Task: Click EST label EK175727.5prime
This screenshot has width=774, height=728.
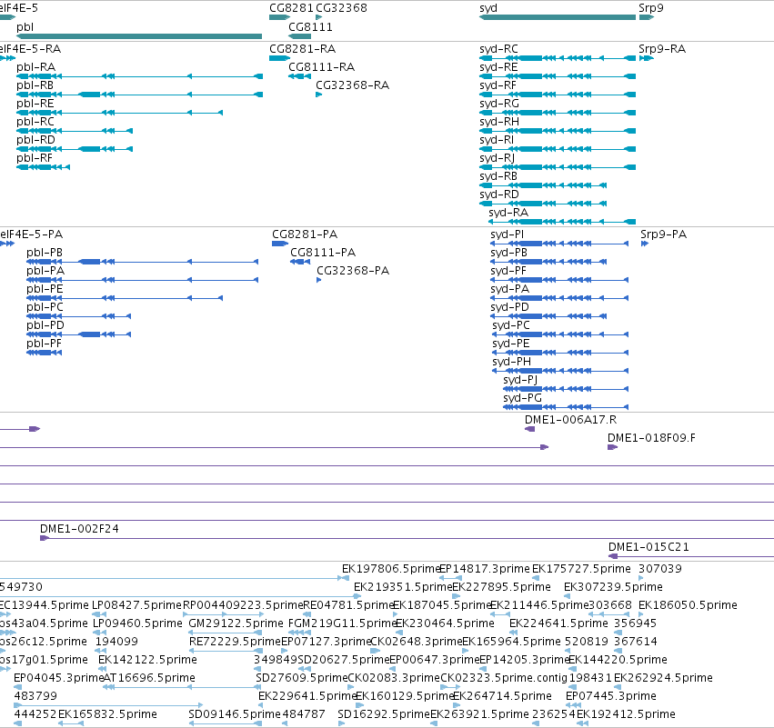Action: click(581, 569)
